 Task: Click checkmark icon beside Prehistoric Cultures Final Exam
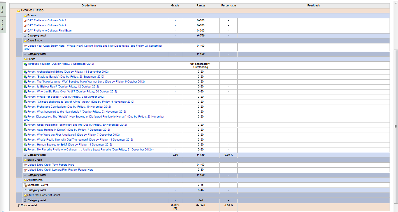point(25,31)
